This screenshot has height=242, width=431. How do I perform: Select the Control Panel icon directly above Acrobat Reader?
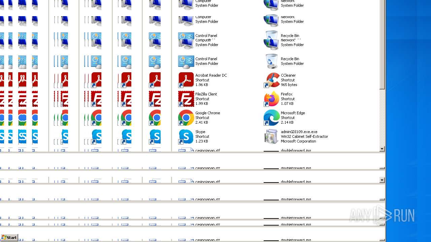pyautogui.click(x=186, y=62)
